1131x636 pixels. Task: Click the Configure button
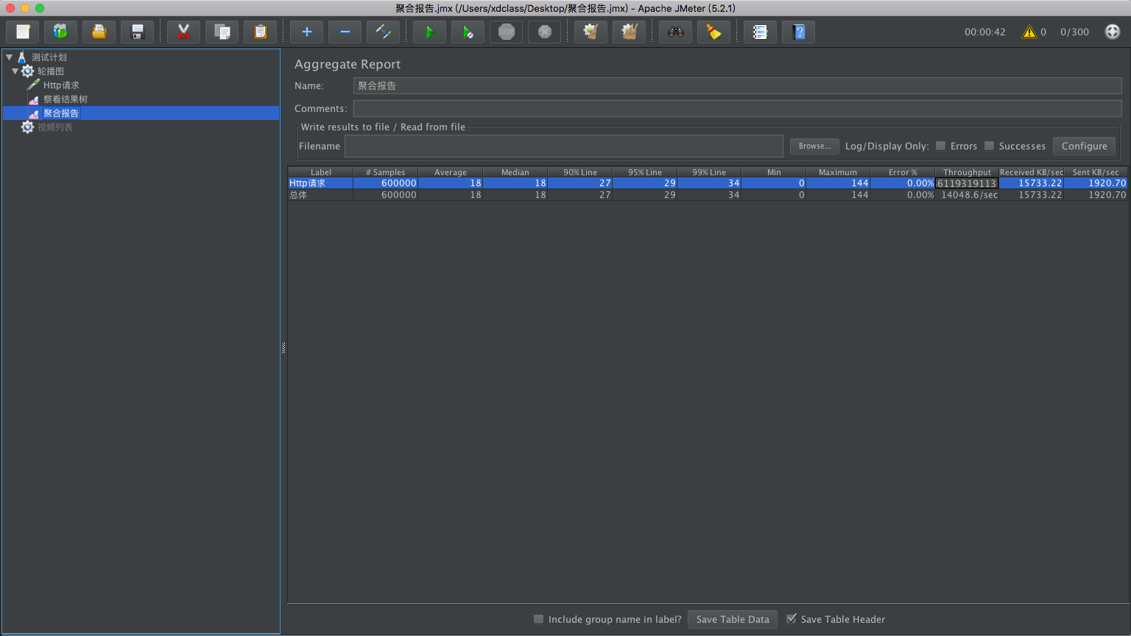point(1084,146)
